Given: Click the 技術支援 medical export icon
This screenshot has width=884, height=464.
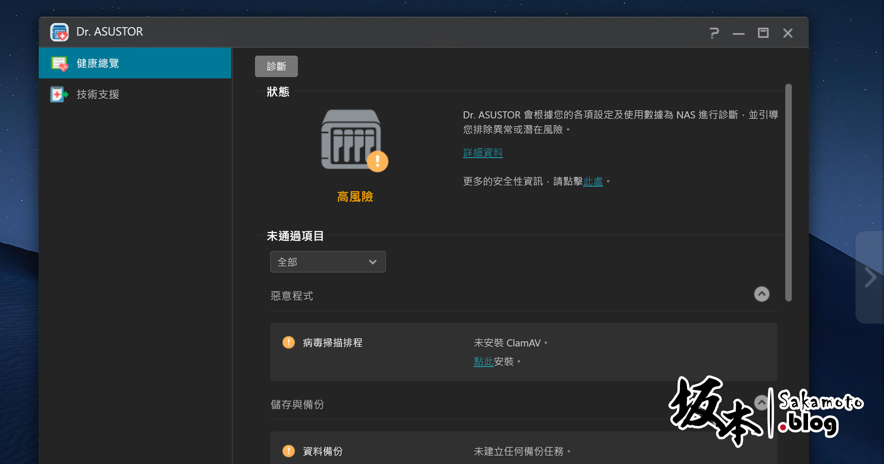Looking at the screenshot, I should [59, 94].
